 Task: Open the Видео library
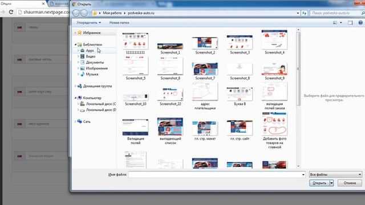(x=91, y=56)
